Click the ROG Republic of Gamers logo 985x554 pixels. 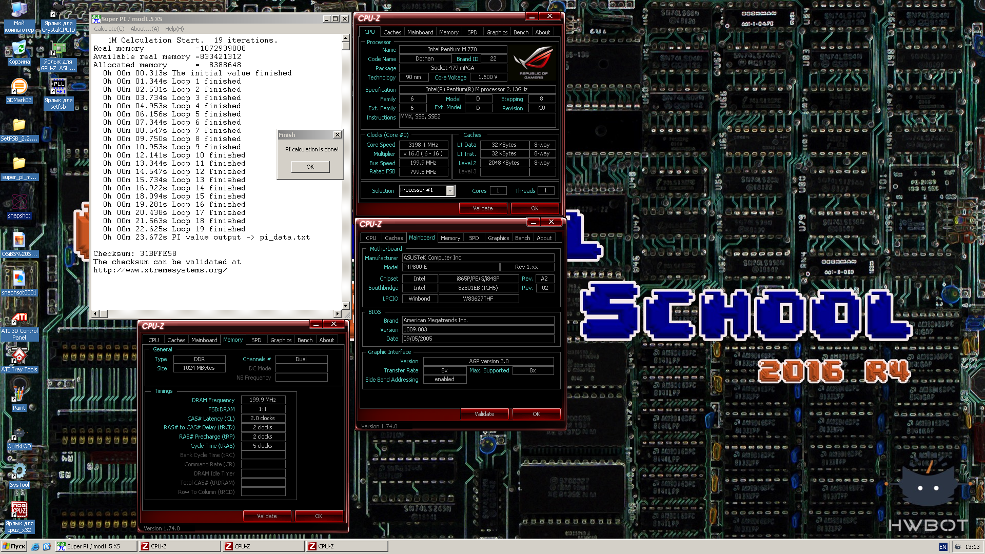click(x=533, y=62)
